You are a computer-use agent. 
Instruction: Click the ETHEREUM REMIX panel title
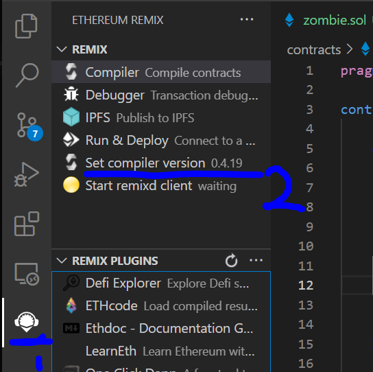(118, 20)
